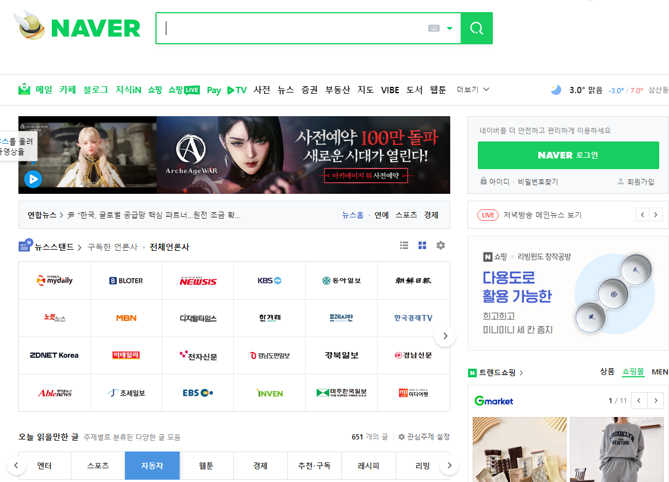Screen dimensions: 669x482
Task: Open the ArcheAge WAR pre-registration banner
Action: [x=303, y=155]
